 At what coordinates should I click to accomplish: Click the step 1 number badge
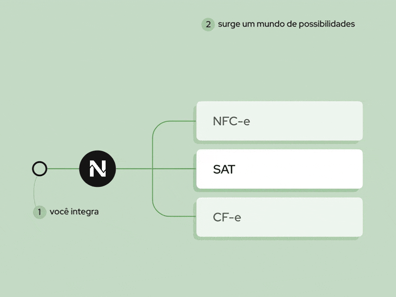[x=40, y=212]
